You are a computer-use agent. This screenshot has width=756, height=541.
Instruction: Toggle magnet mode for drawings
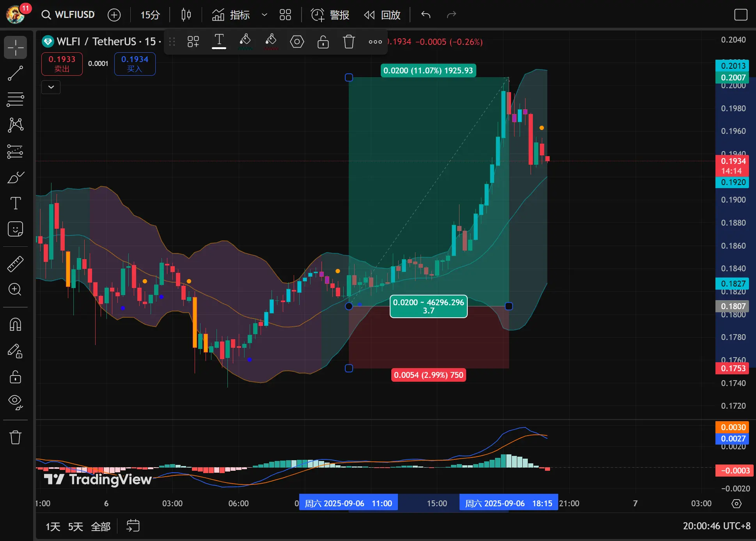point(15,324)
